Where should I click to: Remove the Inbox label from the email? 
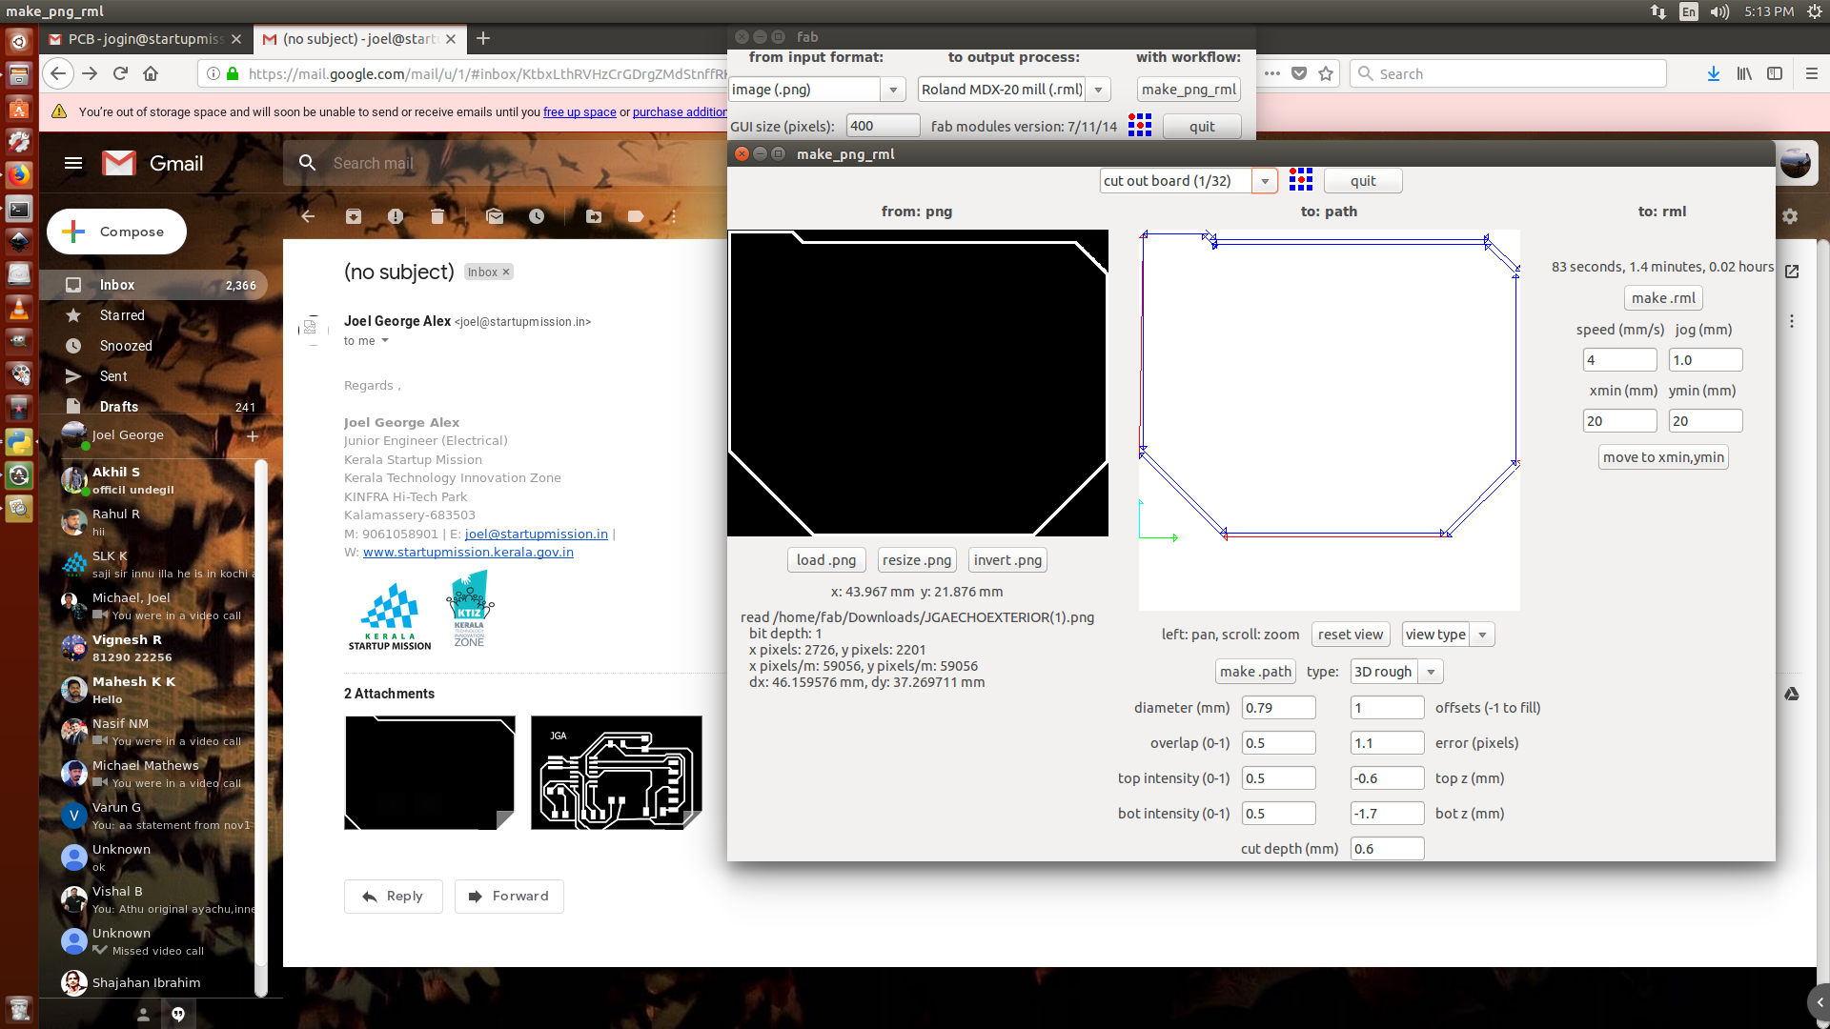(506, 272)
